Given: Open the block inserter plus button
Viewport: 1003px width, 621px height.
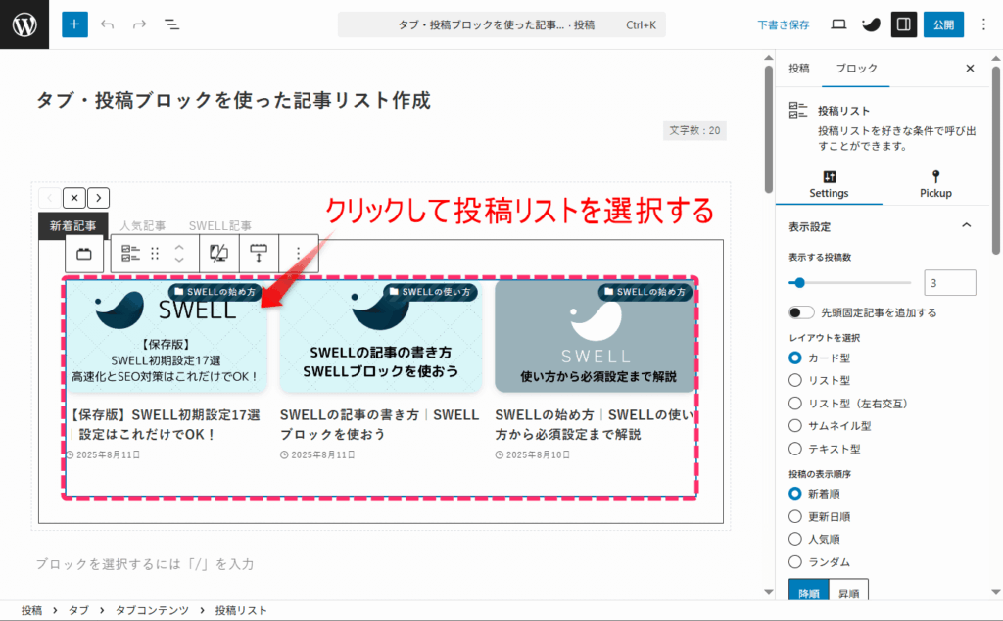Looking at the screenshot, I should point(74,24).
